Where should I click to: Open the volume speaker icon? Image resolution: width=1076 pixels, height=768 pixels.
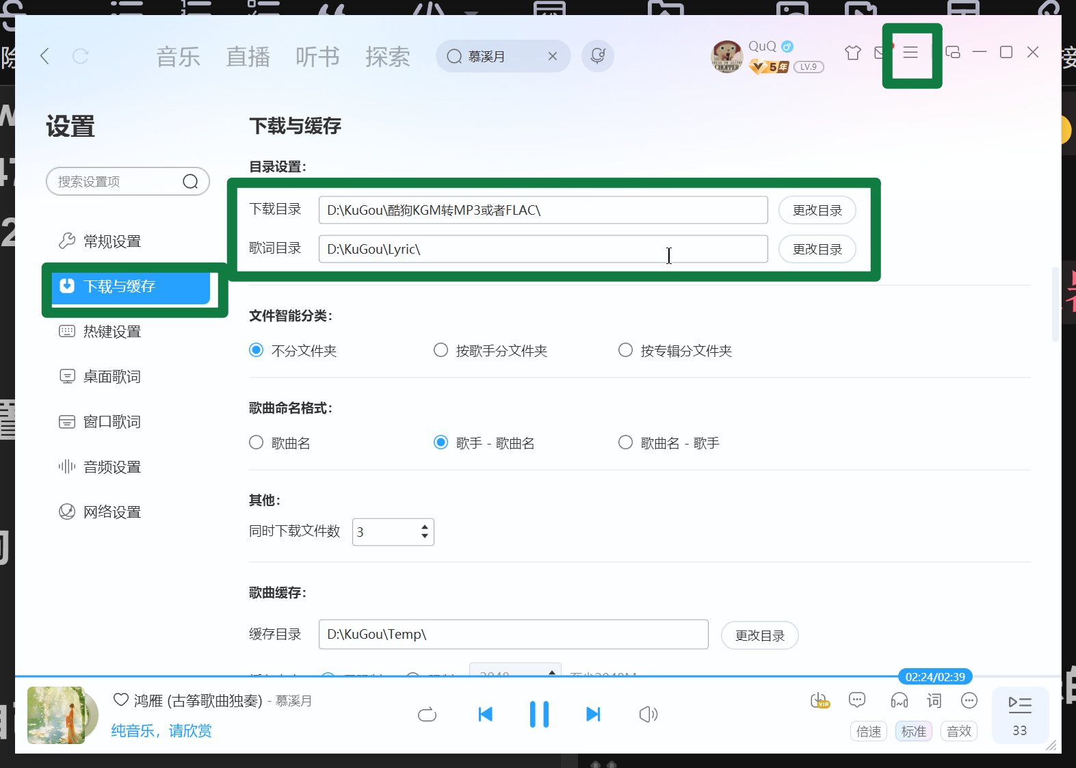[x=648, y=715]
